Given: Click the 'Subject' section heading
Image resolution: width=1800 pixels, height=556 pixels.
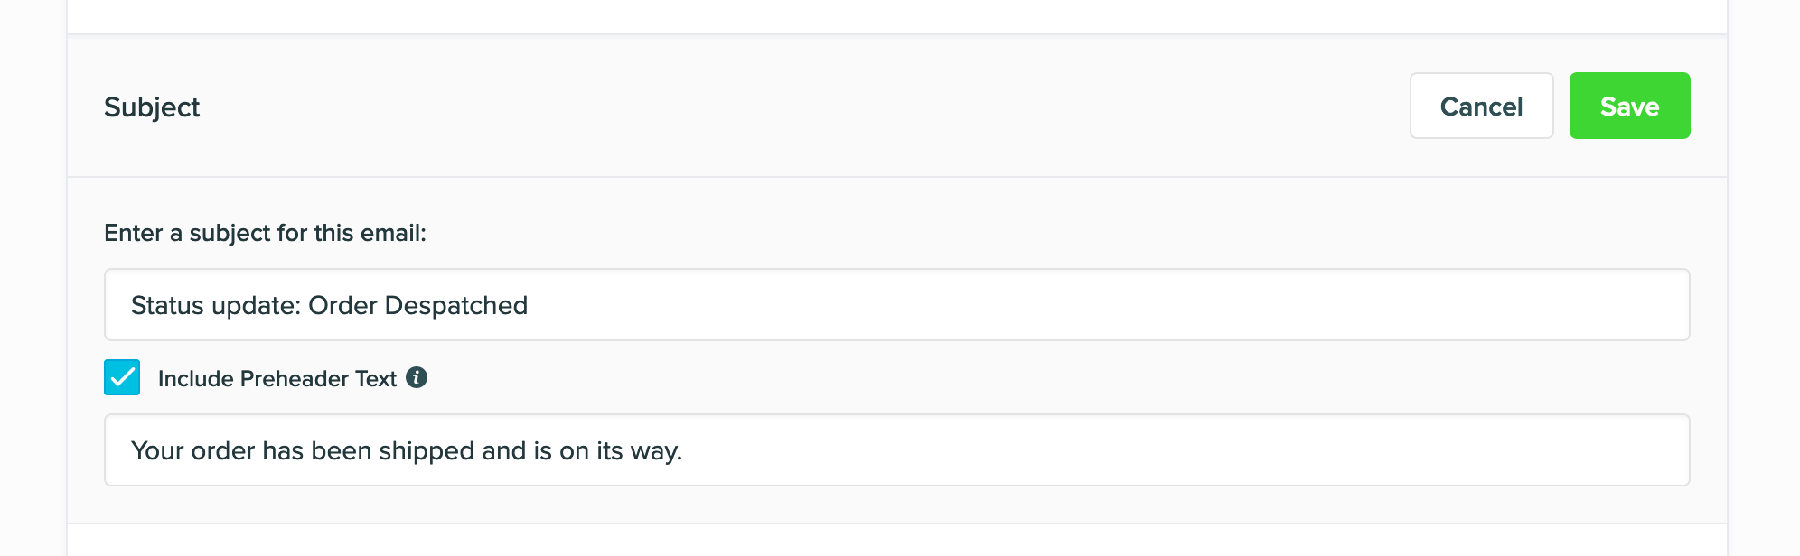Looking at the screenshot, I should [152, 107].
